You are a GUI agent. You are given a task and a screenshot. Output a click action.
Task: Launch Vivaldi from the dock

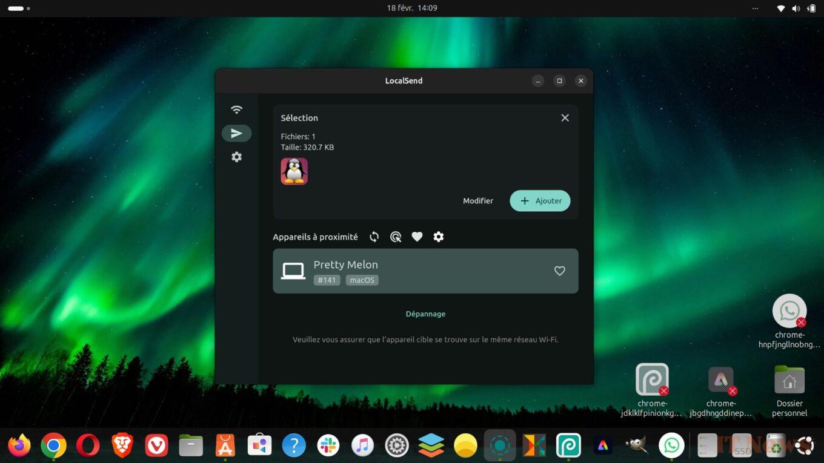click(x=157, y=446)
